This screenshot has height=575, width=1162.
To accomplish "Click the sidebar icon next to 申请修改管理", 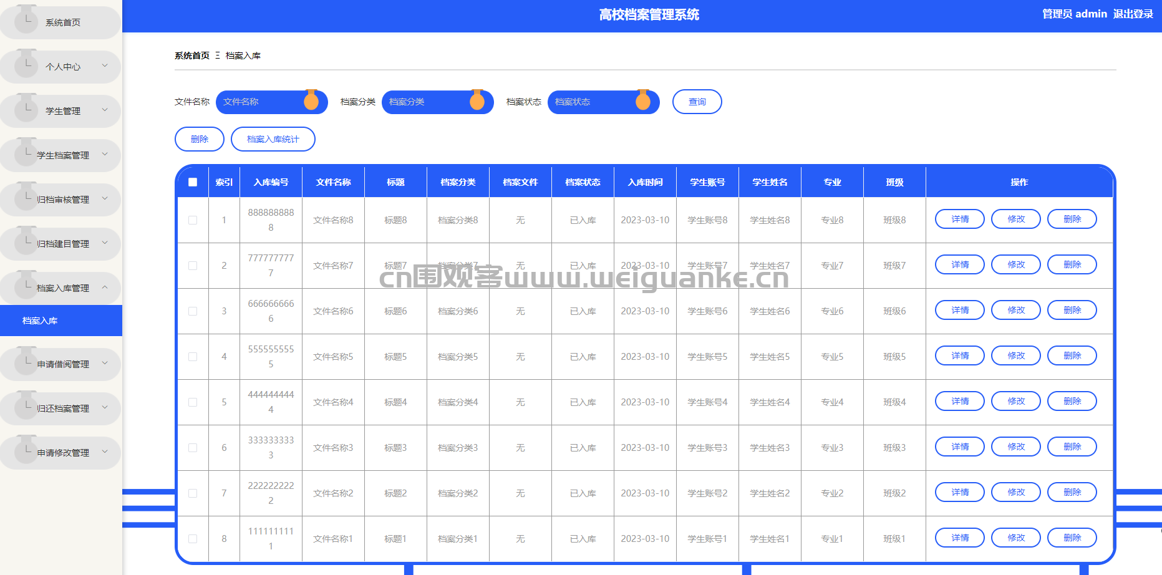I will coord(26,451).
